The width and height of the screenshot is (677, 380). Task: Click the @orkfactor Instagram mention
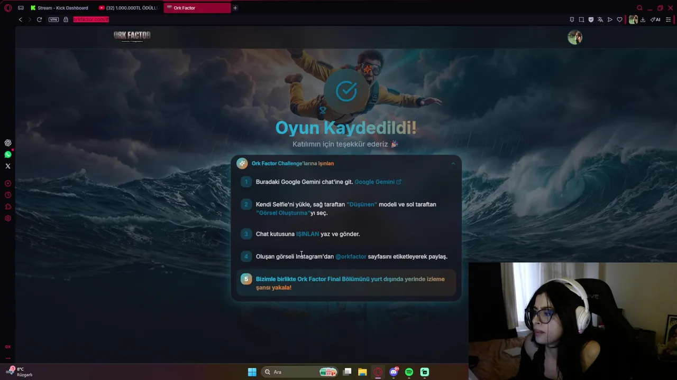[x=351, y=256]
